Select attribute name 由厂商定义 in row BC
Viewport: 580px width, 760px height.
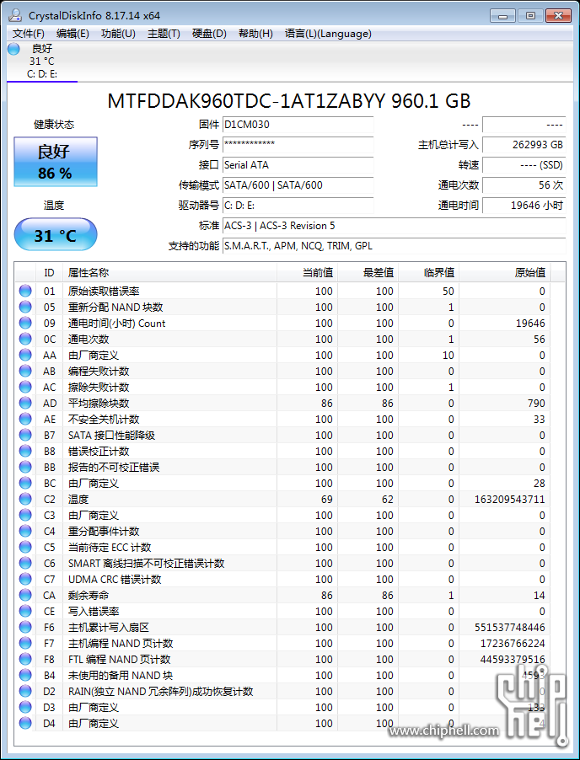point(94,484)
